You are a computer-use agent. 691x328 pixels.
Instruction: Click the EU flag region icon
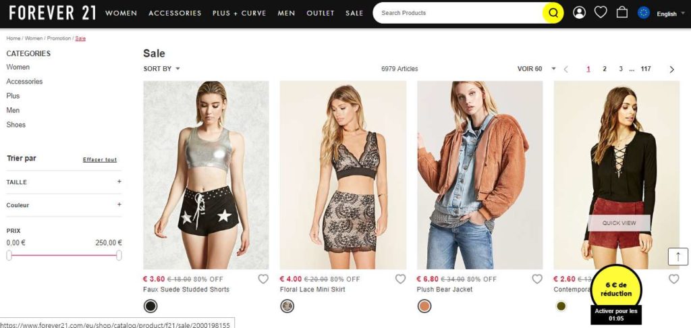[644, 13]
